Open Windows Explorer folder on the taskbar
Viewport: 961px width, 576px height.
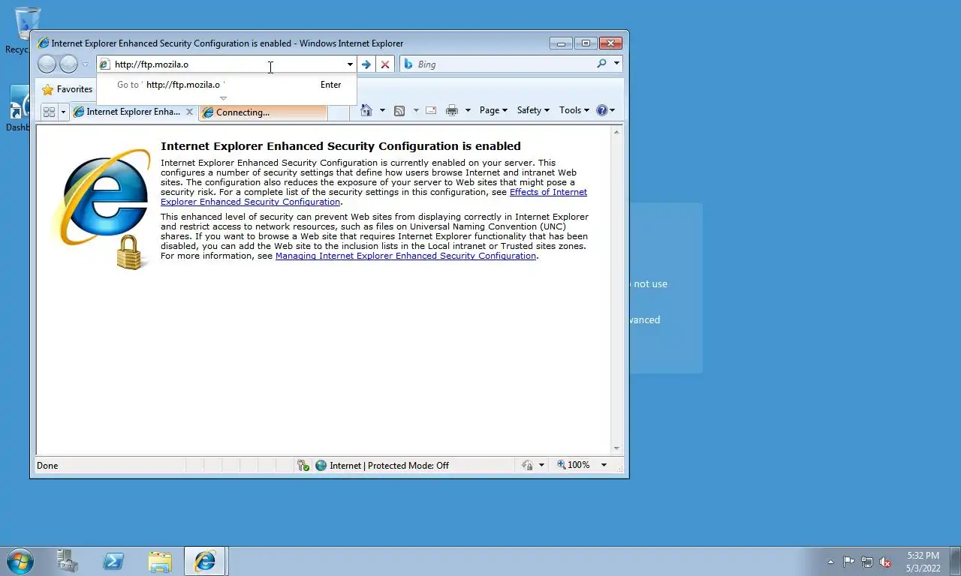click(x=160, y=561)
